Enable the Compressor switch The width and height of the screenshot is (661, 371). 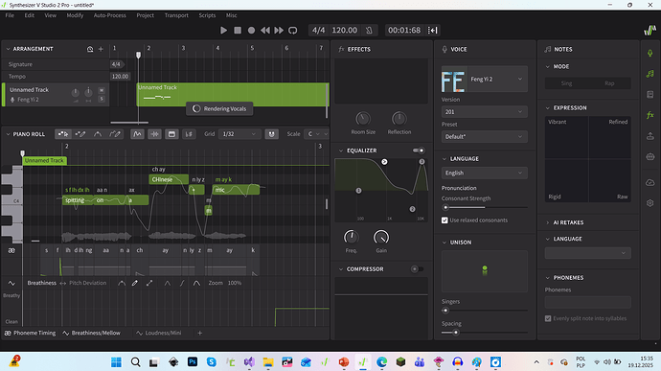[417, 268]
